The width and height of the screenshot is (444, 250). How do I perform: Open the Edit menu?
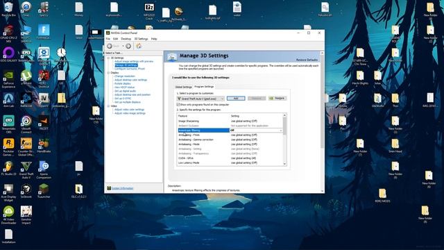tap(116, 39)
